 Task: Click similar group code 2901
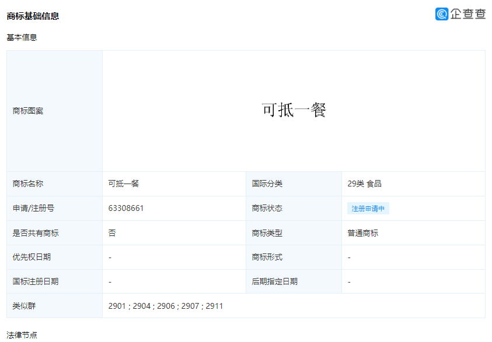pyautogui.click(x=116, y=305)
